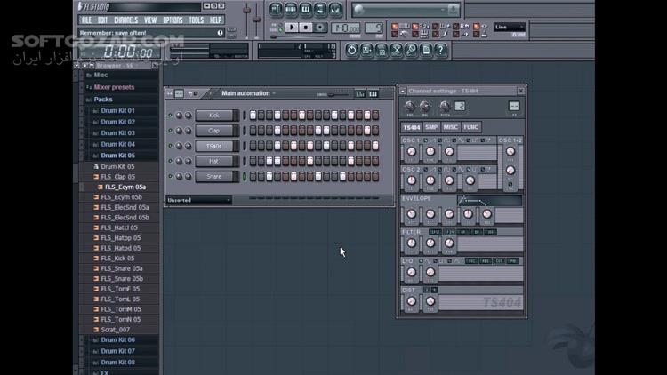Open the mixer window icon
Viewport: 667px width, 375px height.
335,9
